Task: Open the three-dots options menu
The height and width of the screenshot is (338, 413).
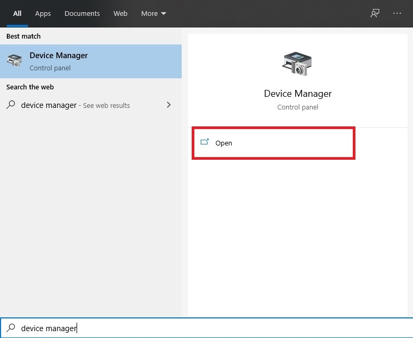Action: (397, 13)
